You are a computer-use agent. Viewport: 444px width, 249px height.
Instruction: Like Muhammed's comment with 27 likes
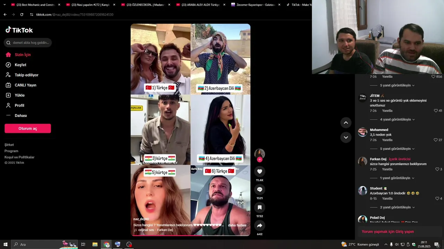click(436, 140)
